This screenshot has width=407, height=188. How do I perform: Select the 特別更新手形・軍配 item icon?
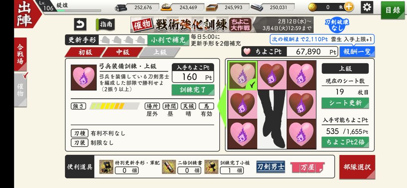(x=107, y=167)
